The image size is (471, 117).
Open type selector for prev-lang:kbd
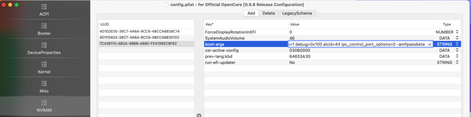pos(457,56)
